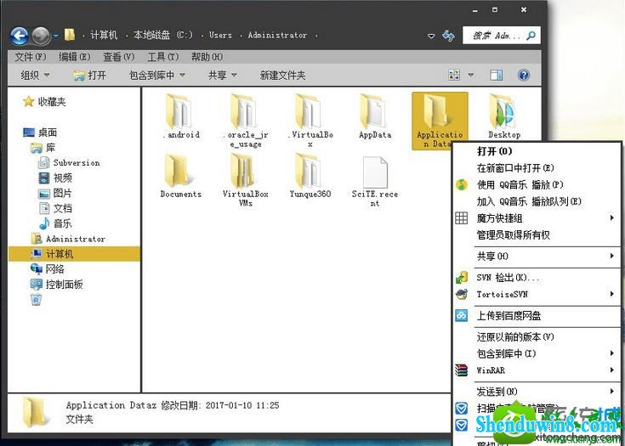Viewport: 625px width, 446px height.
Task: Open the 文件(F) menu
Action: point(31,57)
